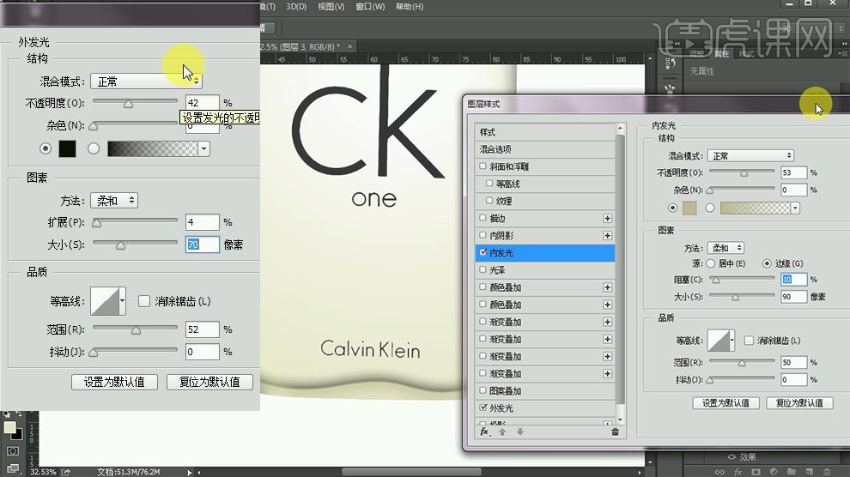
Task: Move effect down arrow in Layer Style dialog
Action: click(x=519, y=432)
